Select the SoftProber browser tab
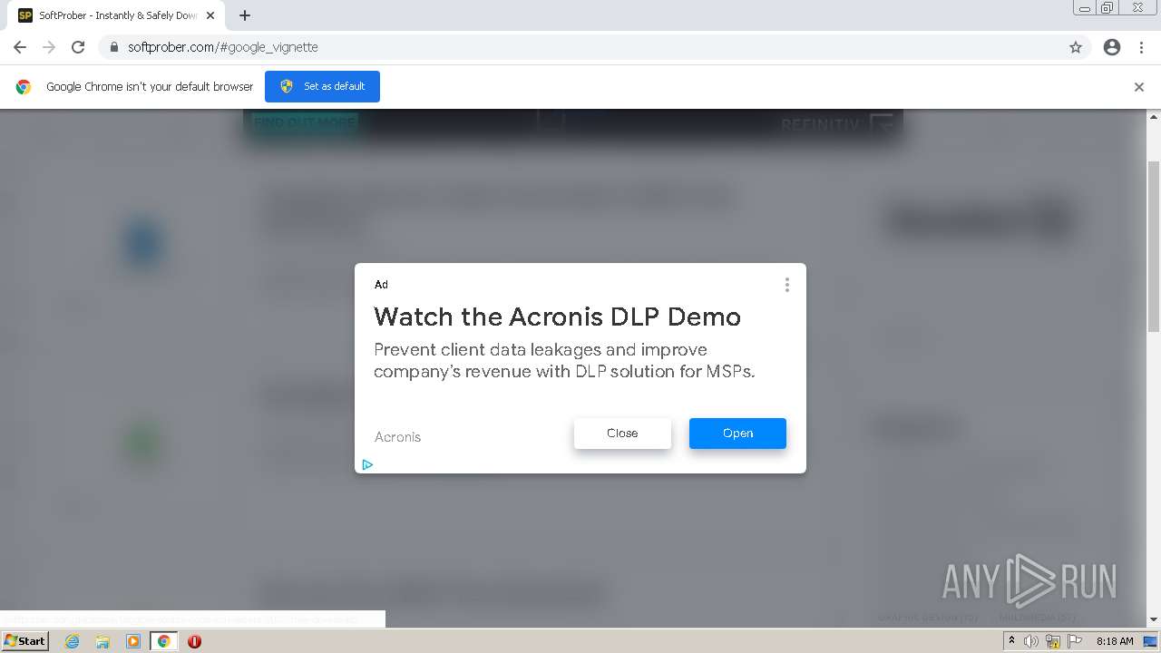 click(x=116, y=15)
